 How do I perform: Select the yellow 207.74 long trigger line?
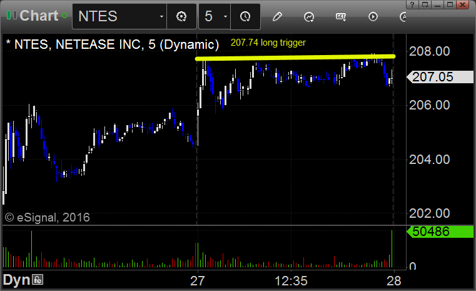coord(295,57)
